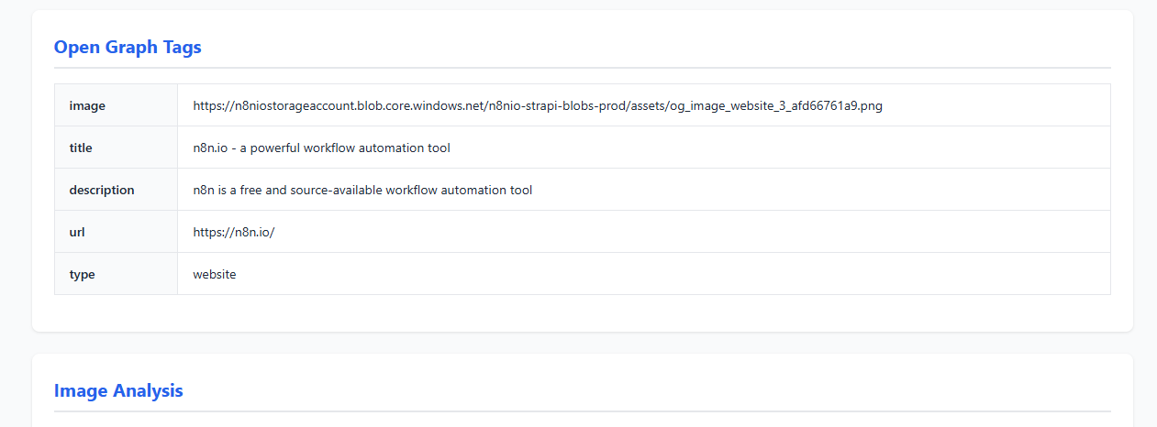Select the 'image' row label
The width and height of the screenshot is (1157, 427).
(x=87, y=105)
